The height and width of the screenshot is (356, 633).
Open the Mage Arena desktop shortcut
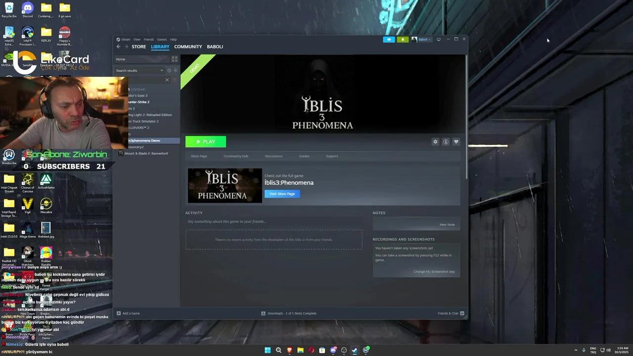[x=28, y=230]
